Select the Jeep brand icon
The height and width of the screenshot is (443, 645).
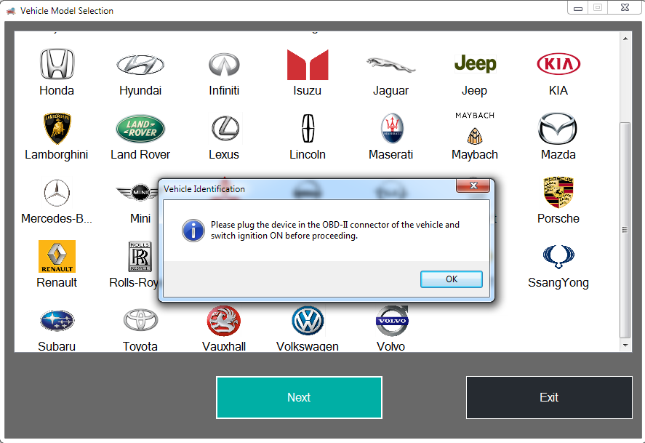(x=475, y=64)
